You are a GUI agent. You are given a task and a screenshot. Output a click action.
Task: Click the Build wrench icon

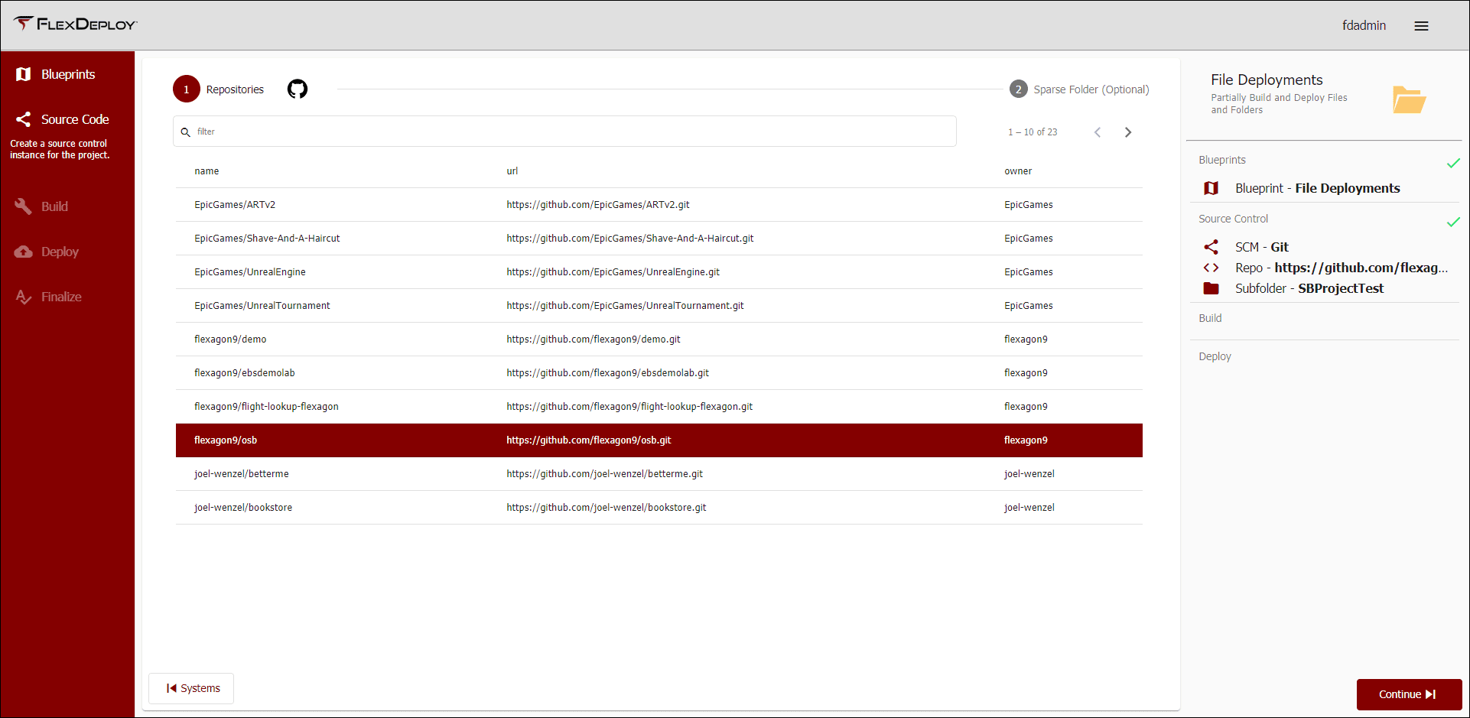tap(24, 206)
